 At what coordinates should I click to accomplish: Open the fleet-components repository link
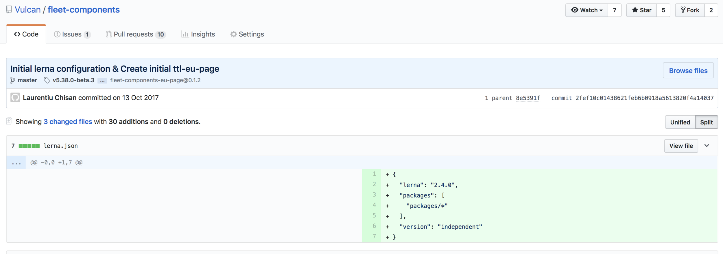click(x=84, y=10)
